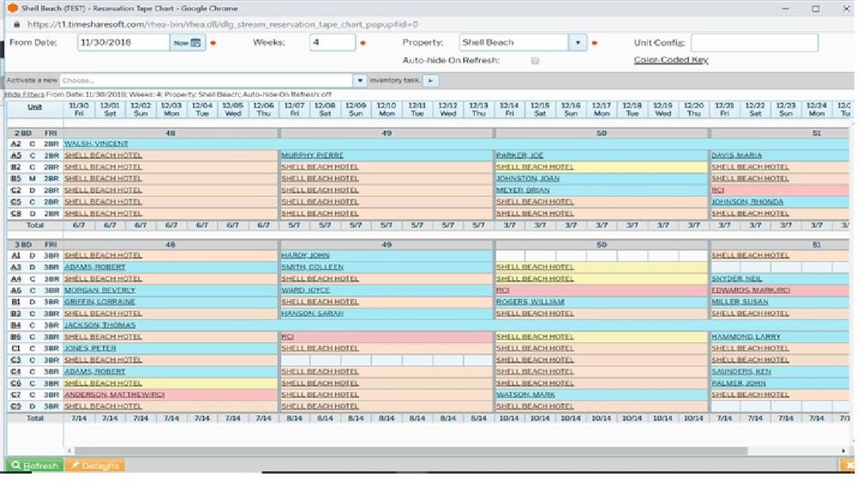Click orange X button at bottom right

[x=848, y=466]
